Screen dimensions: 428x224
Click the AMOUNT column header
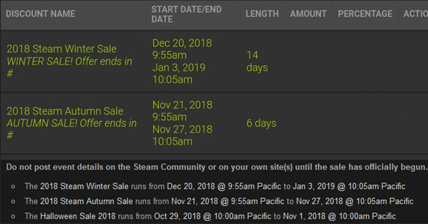[x=308, y=14]
